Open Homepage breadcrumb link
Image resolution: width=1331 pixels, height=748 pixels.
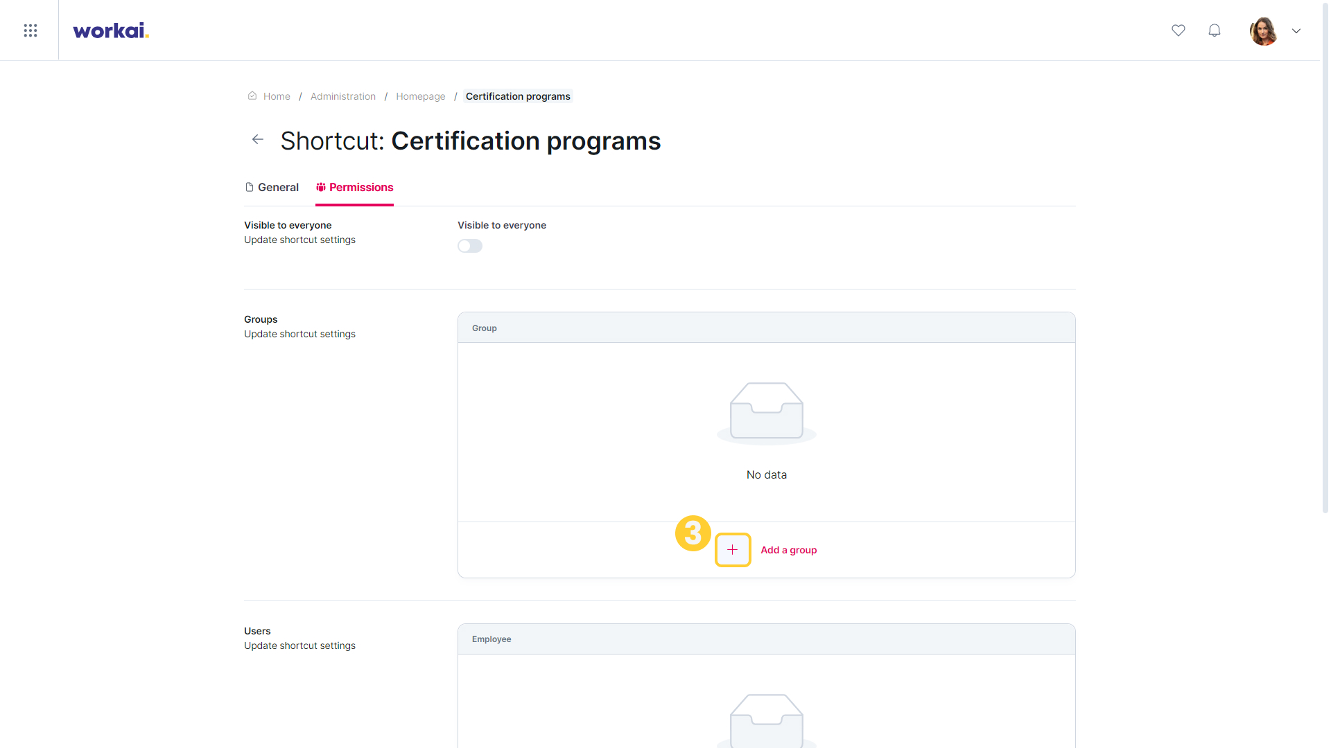pos(421,96)
